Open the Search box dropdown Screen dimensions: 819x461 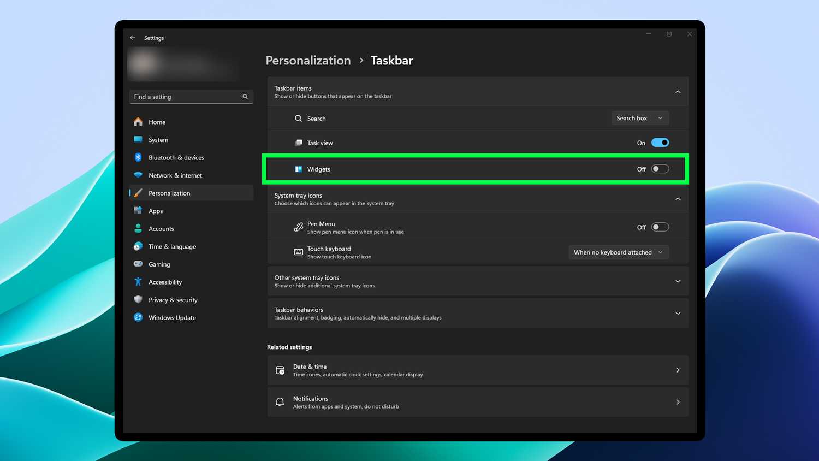[x=639, y=118]
